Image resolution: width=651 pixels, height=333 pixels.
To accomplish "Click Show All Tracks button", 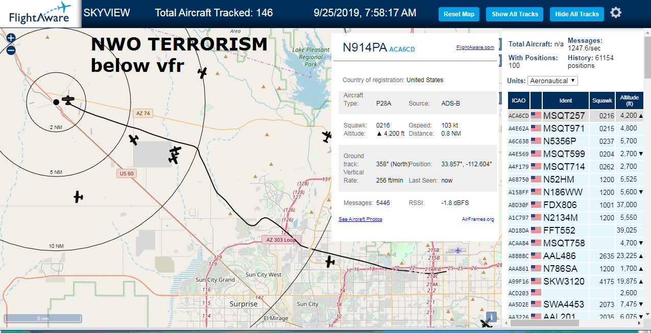I will [x=515, y=14].
